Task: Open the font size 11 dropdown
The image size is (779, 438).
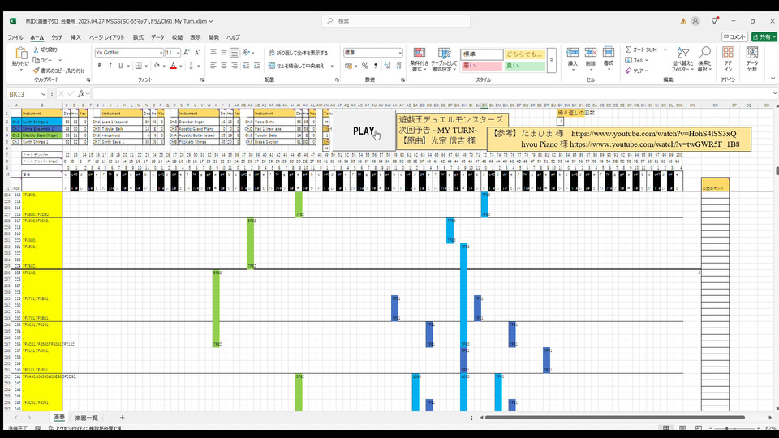Action: tap(178, 53)
